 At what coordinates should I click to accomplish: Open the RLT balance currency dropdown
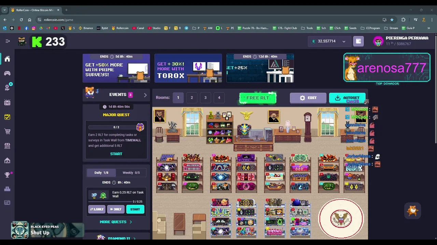[329, 41]
